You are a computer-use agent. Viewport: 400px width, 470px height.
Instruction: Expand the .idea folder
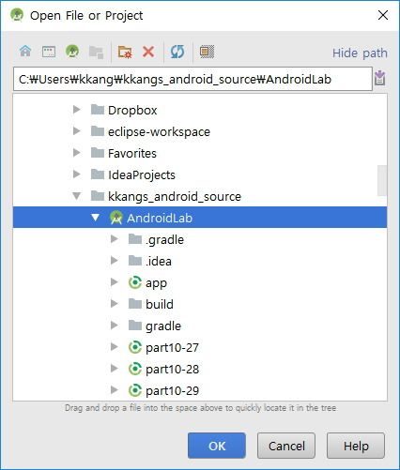(115, 261)
